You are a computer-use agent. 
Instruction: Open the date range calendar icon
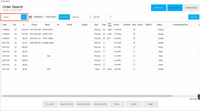click(x=30, y=17)
